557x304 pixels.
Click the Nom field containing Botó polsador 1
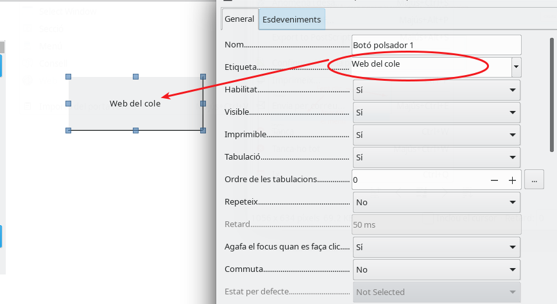click(436, 45)
